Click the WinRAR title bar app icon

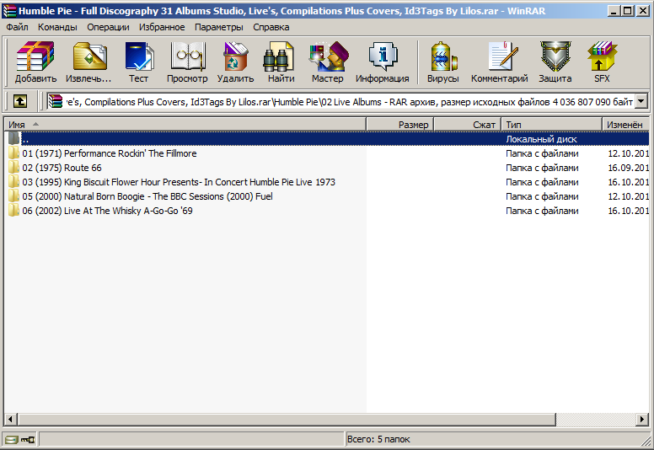(9, 11)
